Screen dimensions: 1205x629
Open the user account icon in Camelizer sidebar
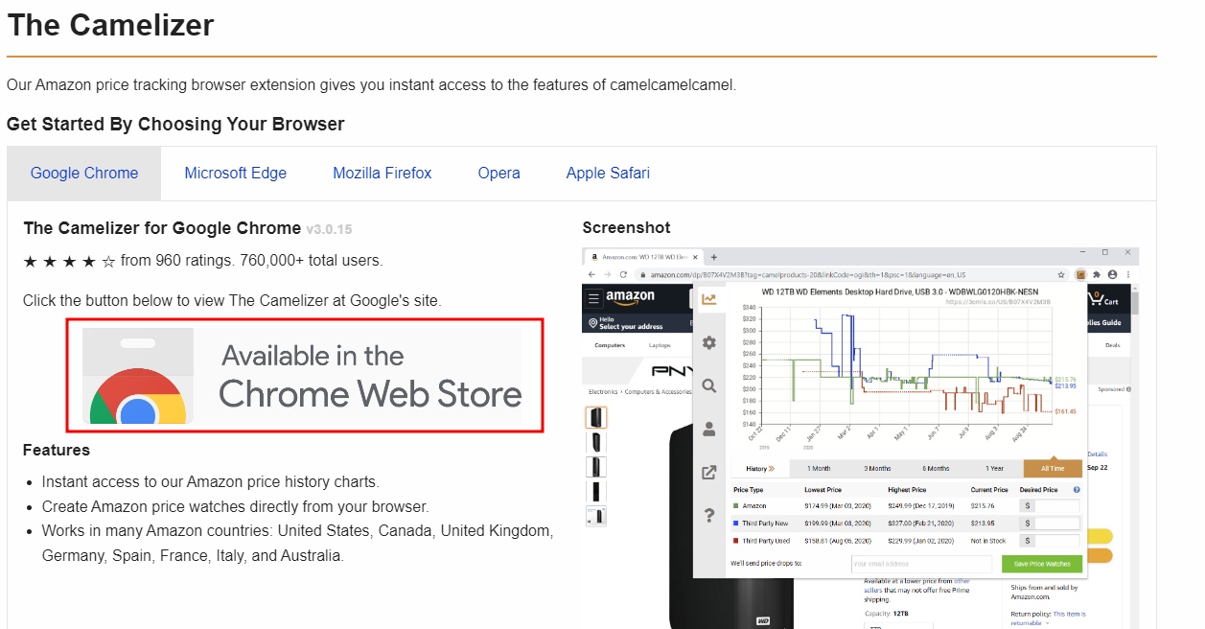pos(709,429)
